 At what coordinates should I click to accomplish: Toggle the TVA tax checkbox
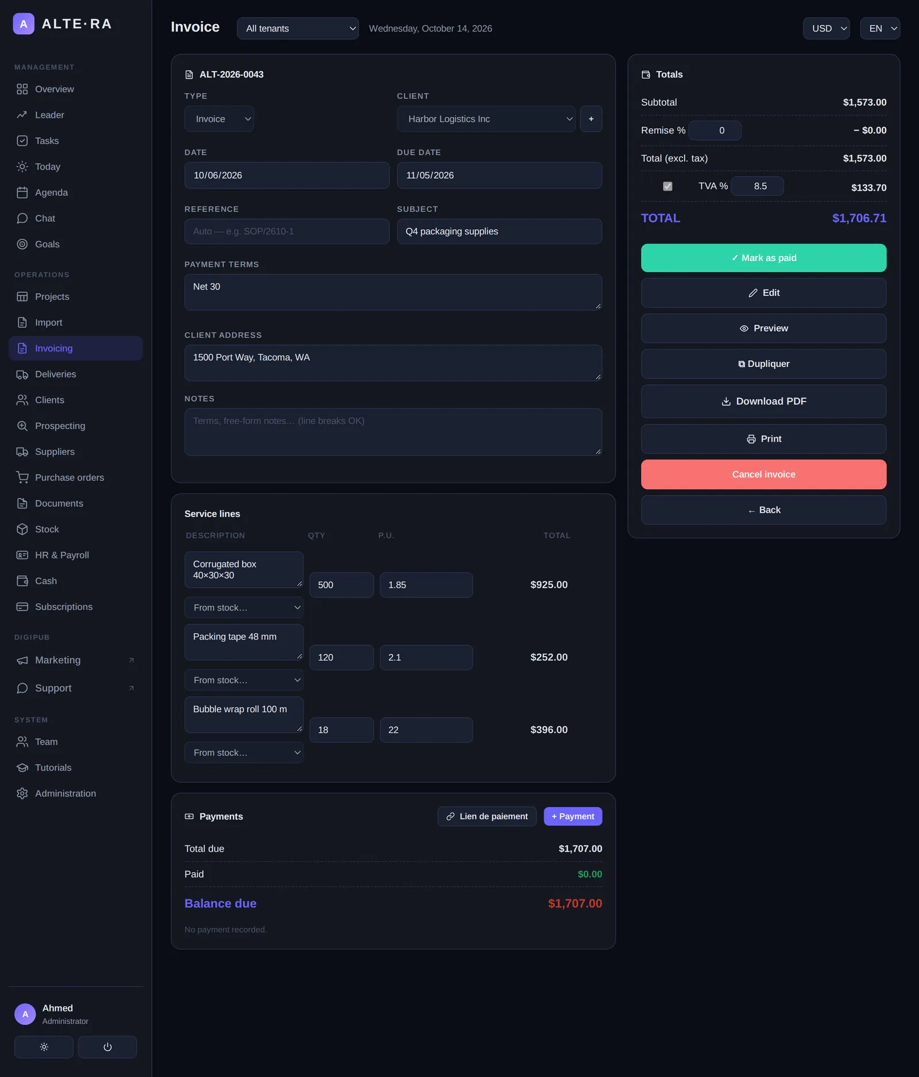click(667, 186)
